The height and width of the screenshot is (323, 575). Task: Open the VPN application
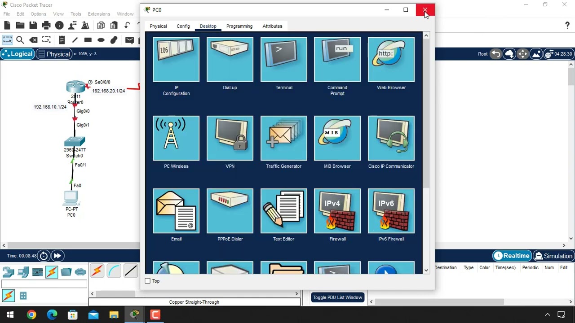tap(230, 138)
